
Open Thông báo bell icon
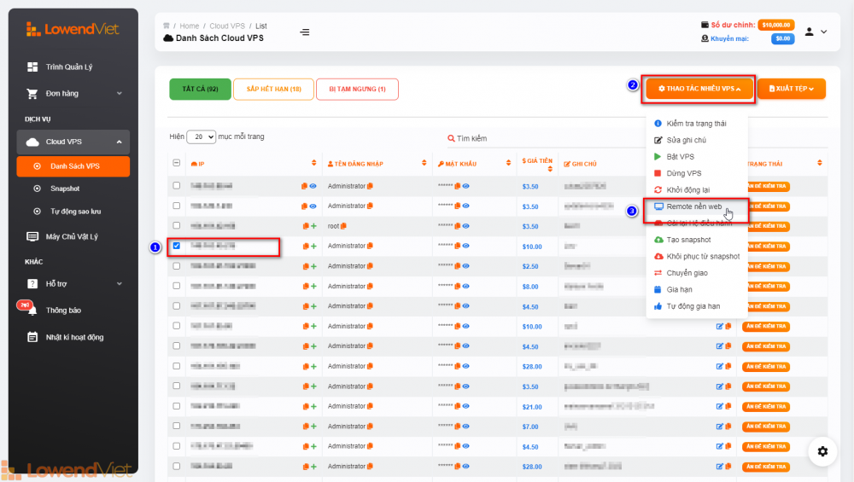tap(32, 311)
